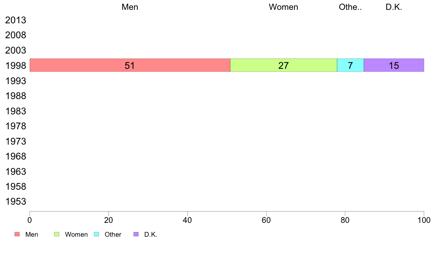Select the green Women bar segment showing 27
The width and height of the screenshot is (434, 268).
tap(283, 65)
